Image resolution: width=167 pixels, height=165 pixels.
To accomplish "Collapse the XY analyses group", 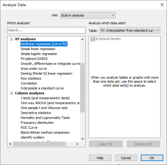I will click(11, 39).
